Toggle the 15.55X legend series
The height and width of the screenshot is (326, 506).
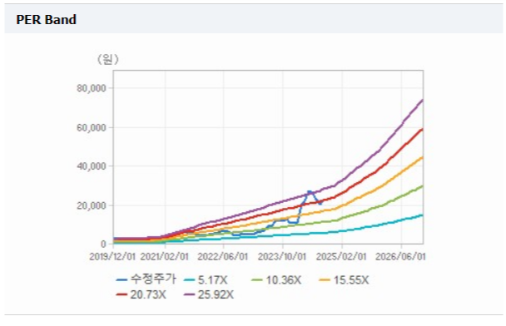(x=344, y=280)
